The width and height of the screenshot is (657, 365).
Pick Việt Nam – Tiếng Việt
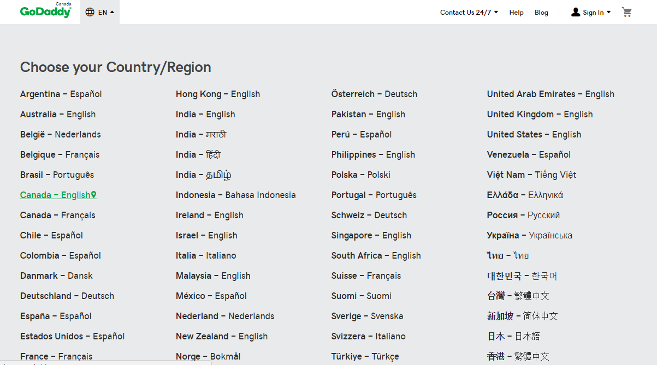pos(531,175)
